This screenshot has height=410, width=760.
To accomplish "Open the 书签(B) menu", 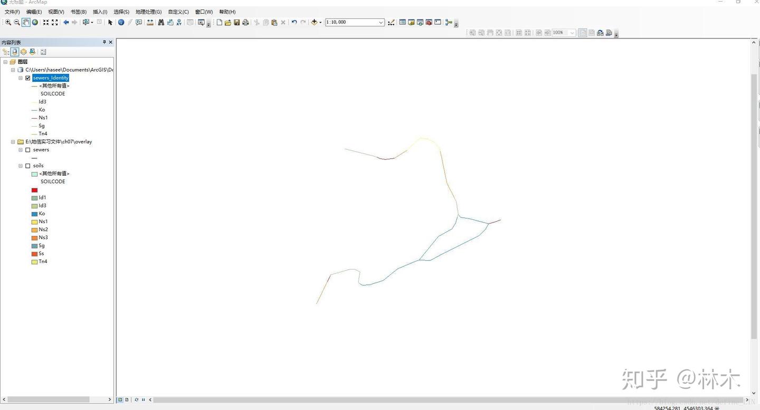I will click(x=79, y=12).
